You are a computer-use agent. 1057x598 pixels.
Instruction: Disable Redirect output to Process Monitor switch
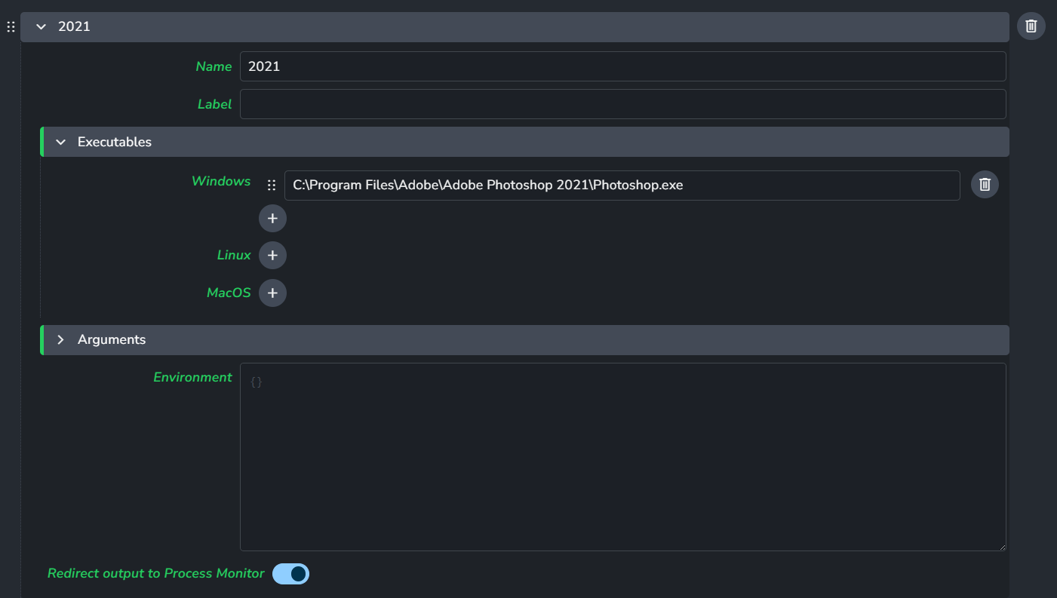290,574
